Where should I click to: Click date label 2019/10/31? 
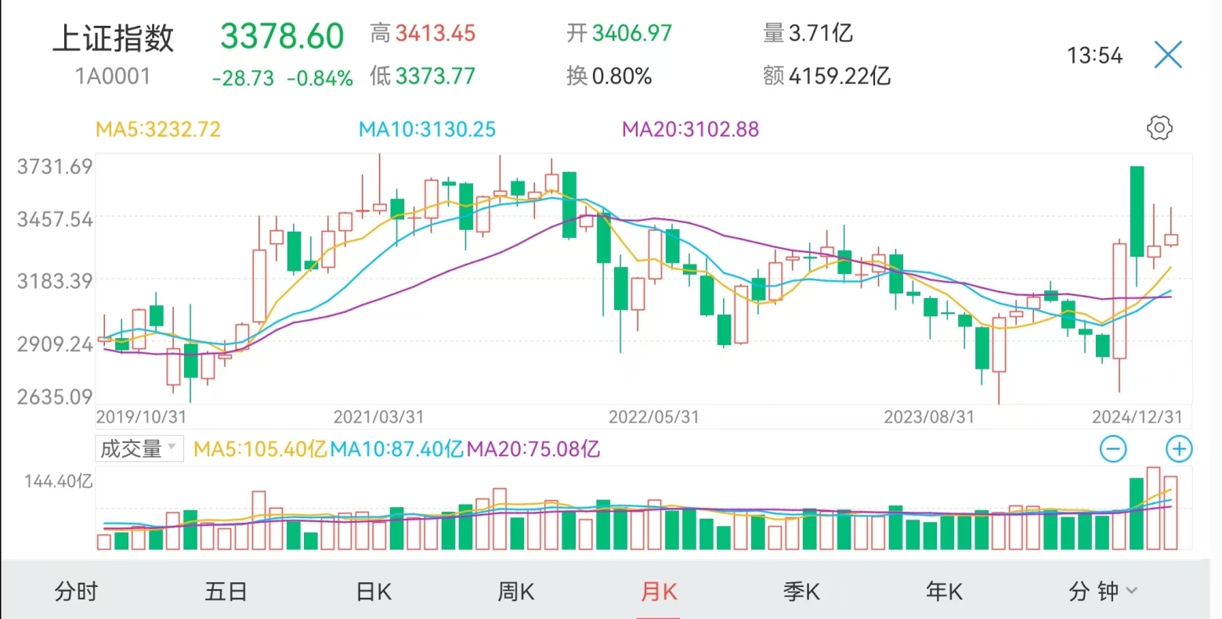(141, 417)
